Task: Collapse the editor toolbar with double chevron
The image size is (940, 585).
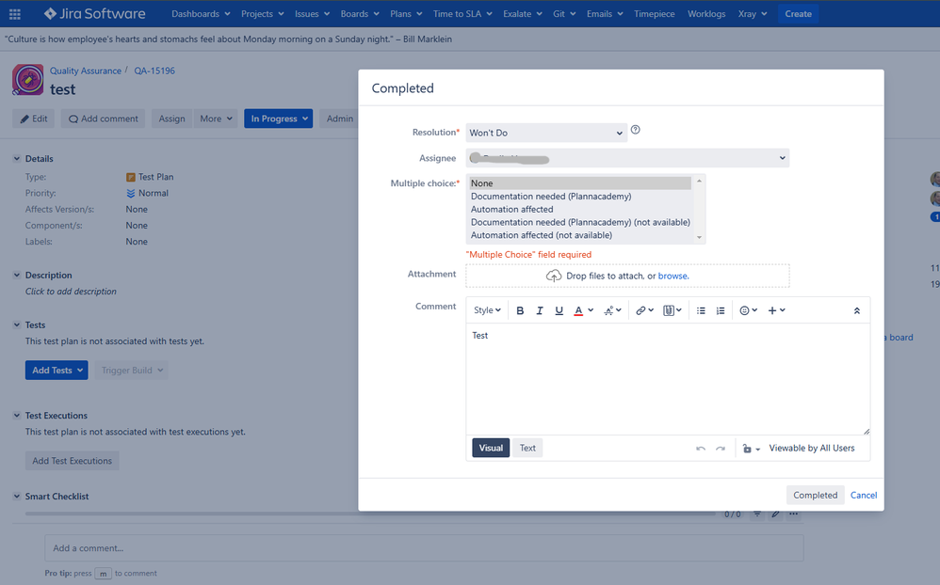Action: 856,310
